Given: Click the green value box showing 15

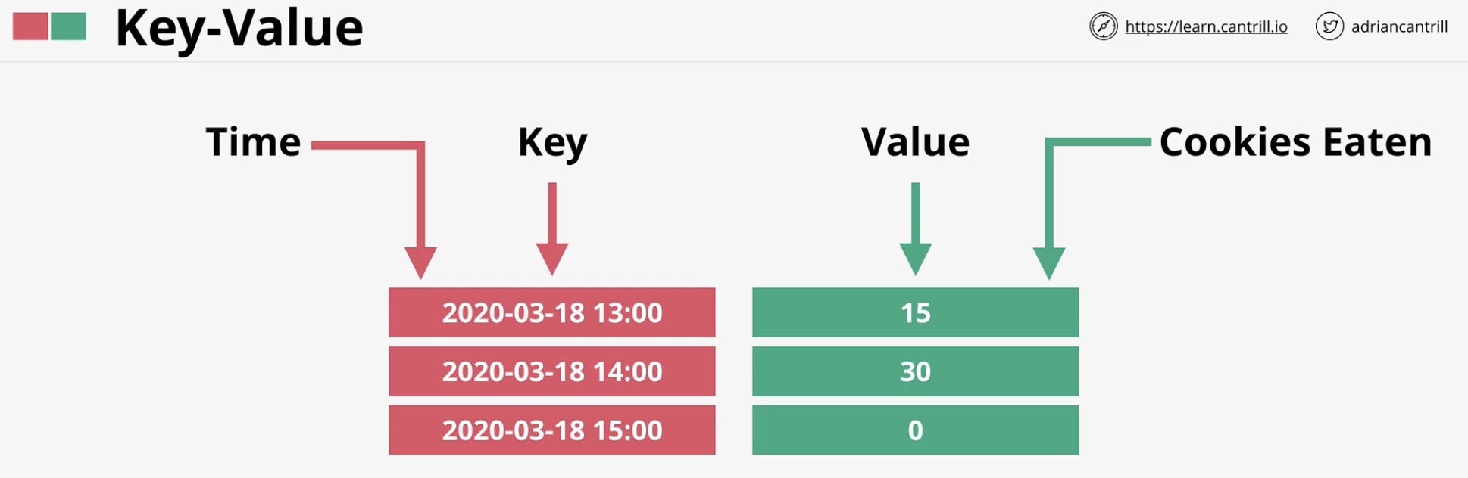Looking at the screenshot, I should [x=915, y=312].
